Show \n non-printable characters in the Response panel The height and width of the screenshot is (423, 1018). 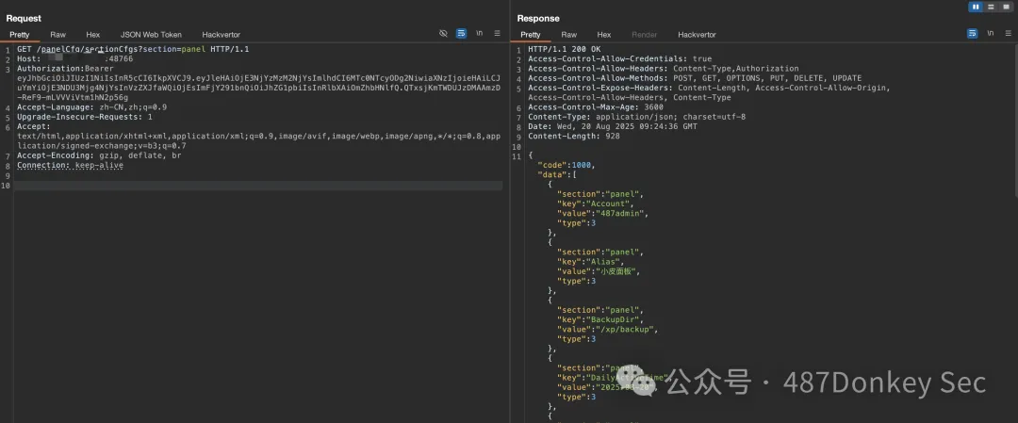pyautogui.click(x=990, y=33)
